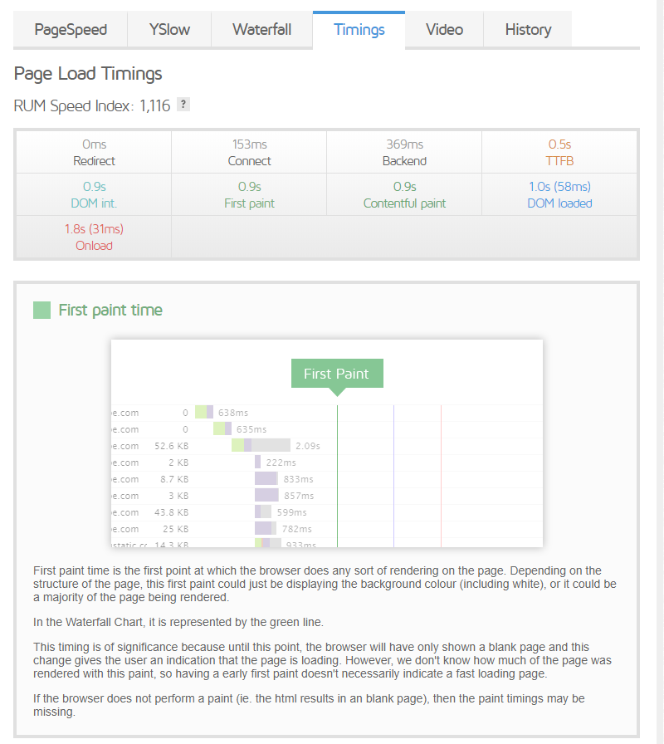Select the Contentful paint metric
This screenshot has height=744, width=664.
(404, 193)
